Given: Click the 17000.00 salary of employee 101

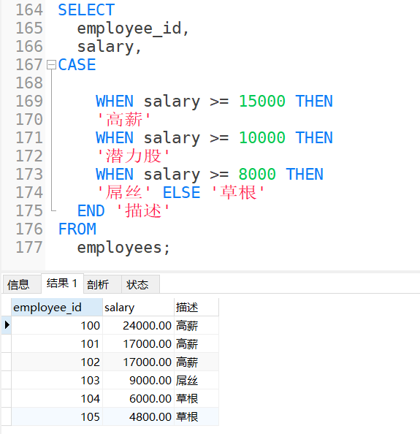Looking at the screenshot, I should click(138, 344).
